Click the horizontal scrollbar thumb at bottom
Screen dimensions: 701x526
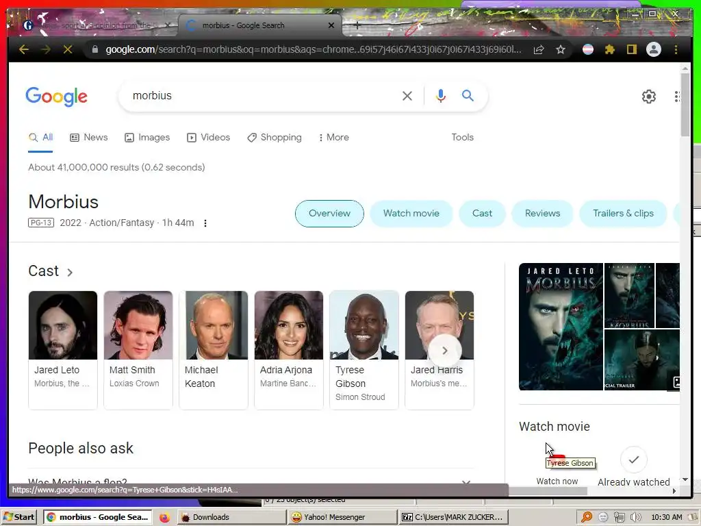[x=548, y=490]
